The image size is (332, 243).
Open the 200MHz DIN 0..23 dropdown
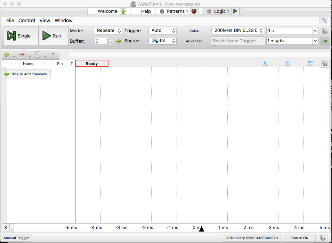(x=237, y=31)
